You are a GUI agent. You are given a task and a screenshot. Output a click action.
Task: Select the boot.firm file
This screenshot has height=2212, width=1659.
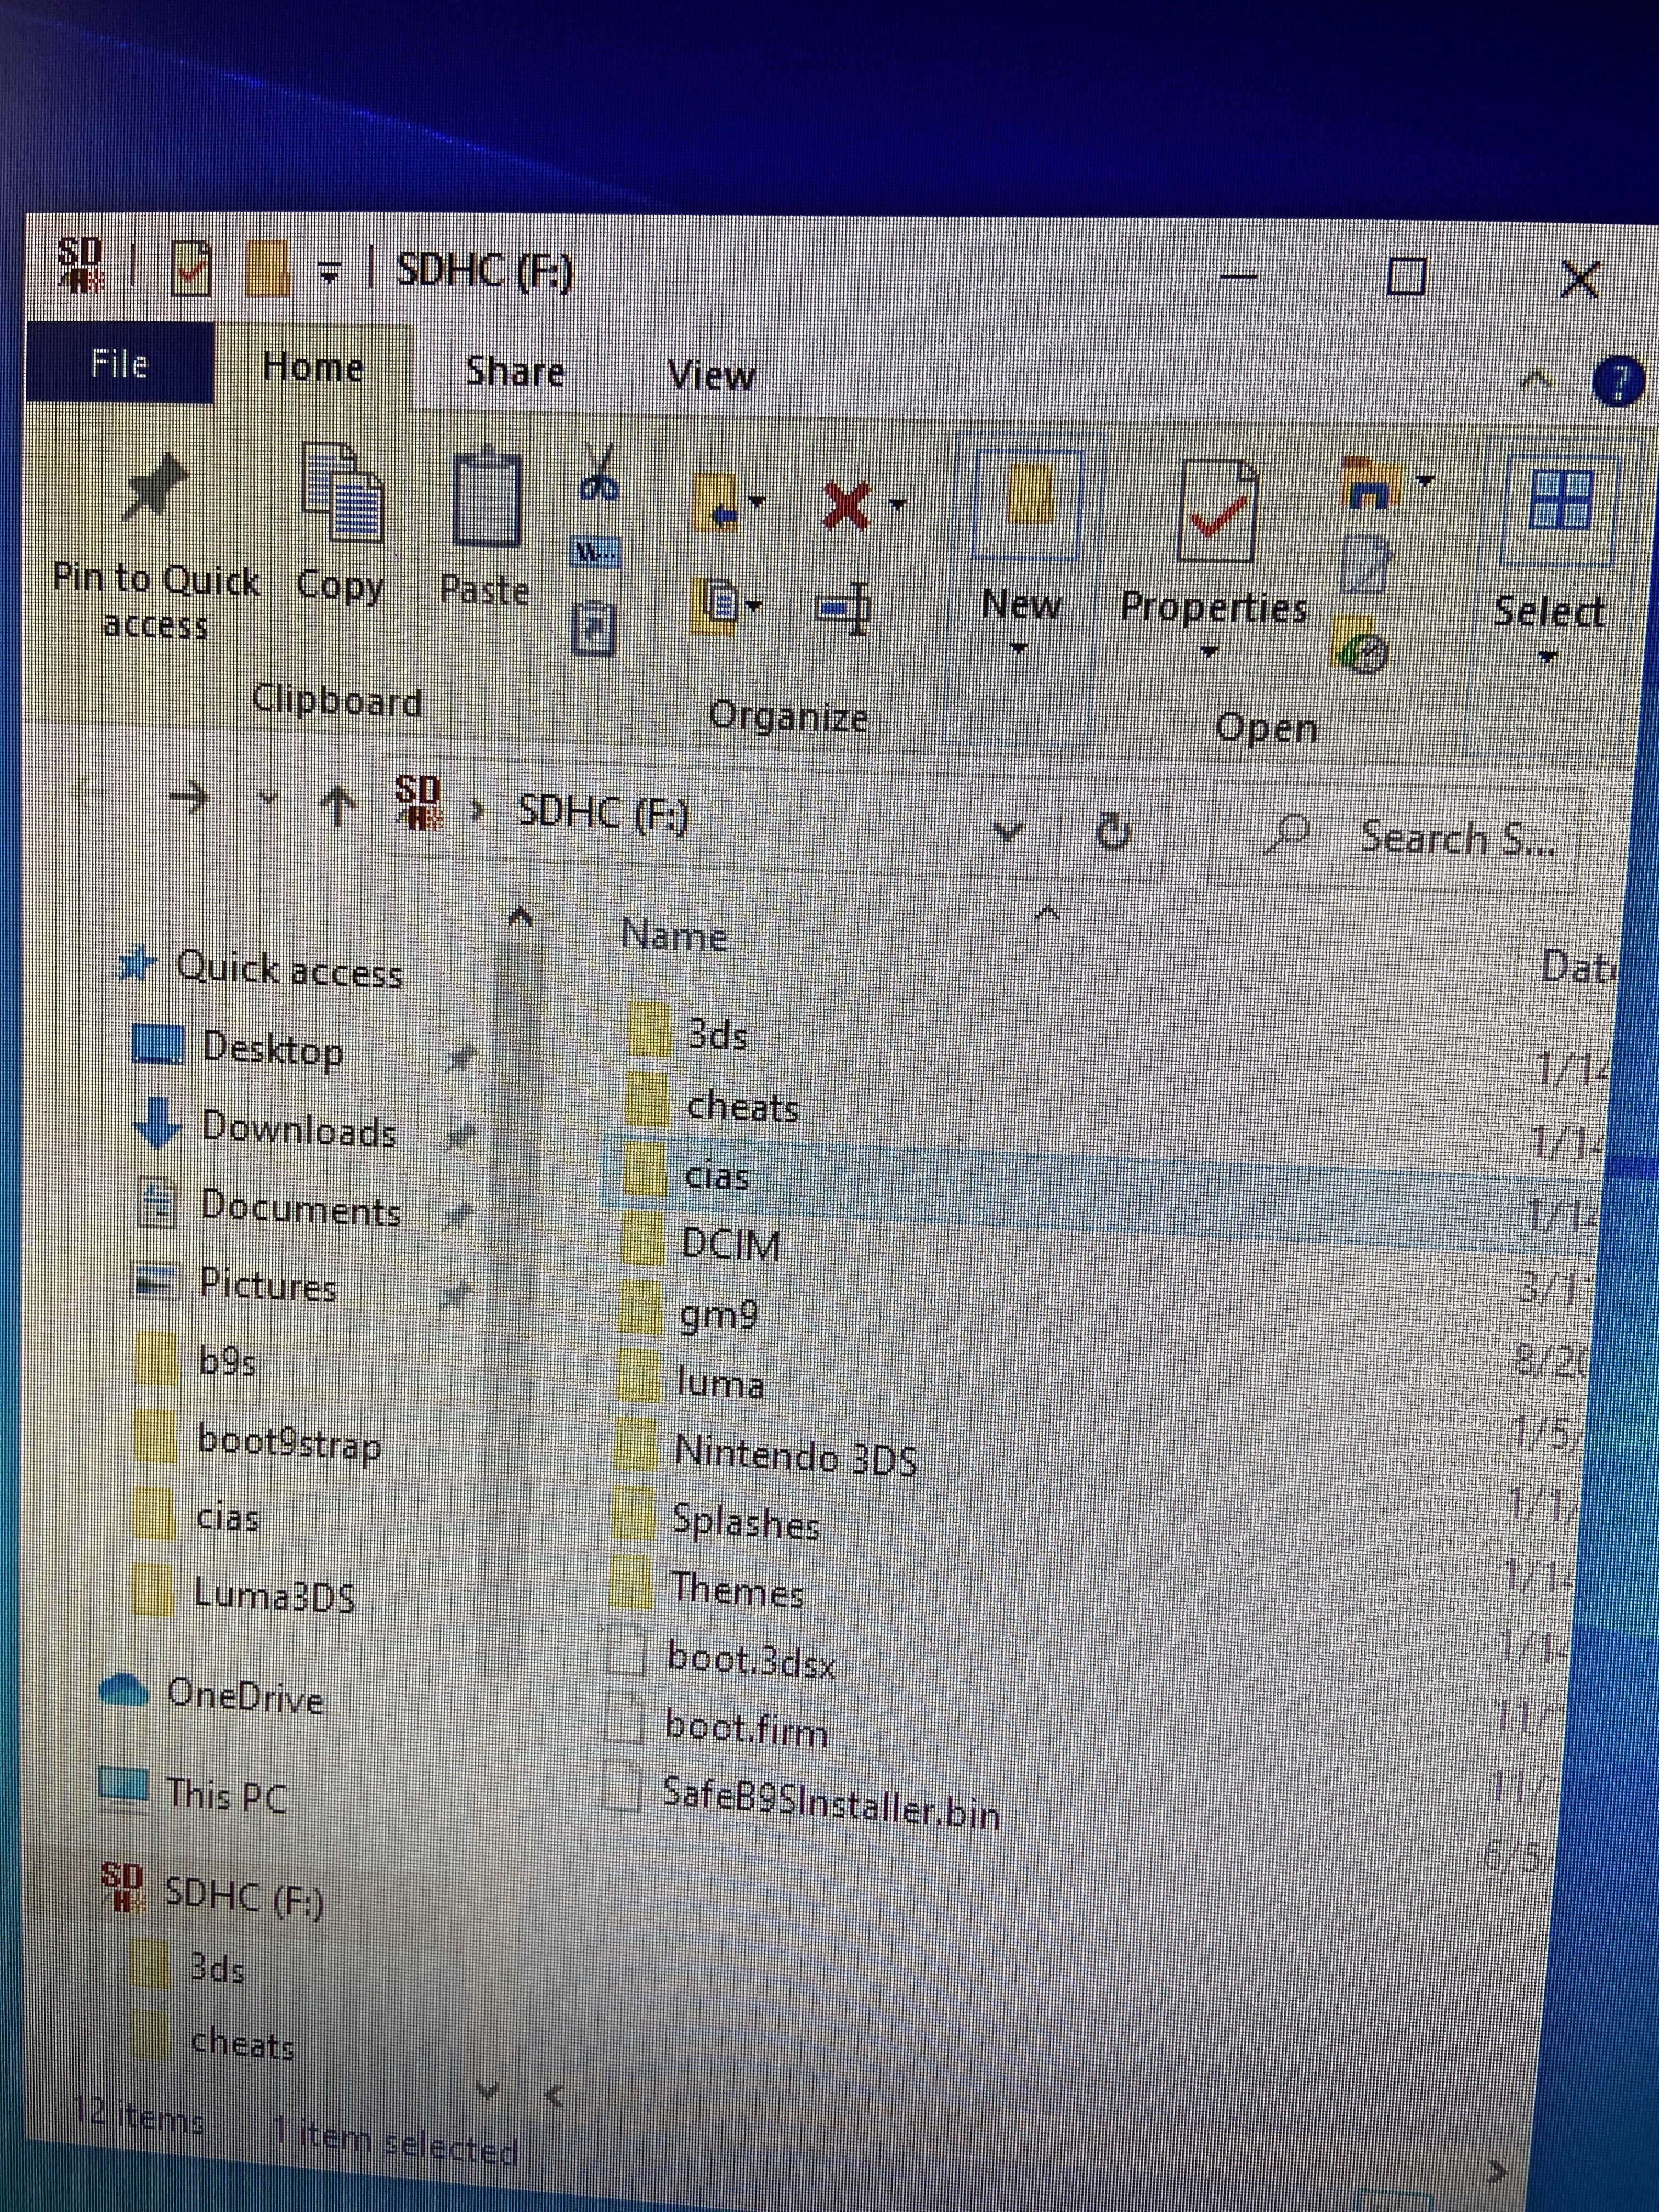[747, 1729]
